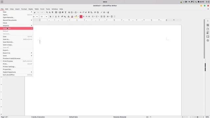The height and width of the screenshot is (118, 210).
Task: Center align the paragraph
Action: [84, 16]
